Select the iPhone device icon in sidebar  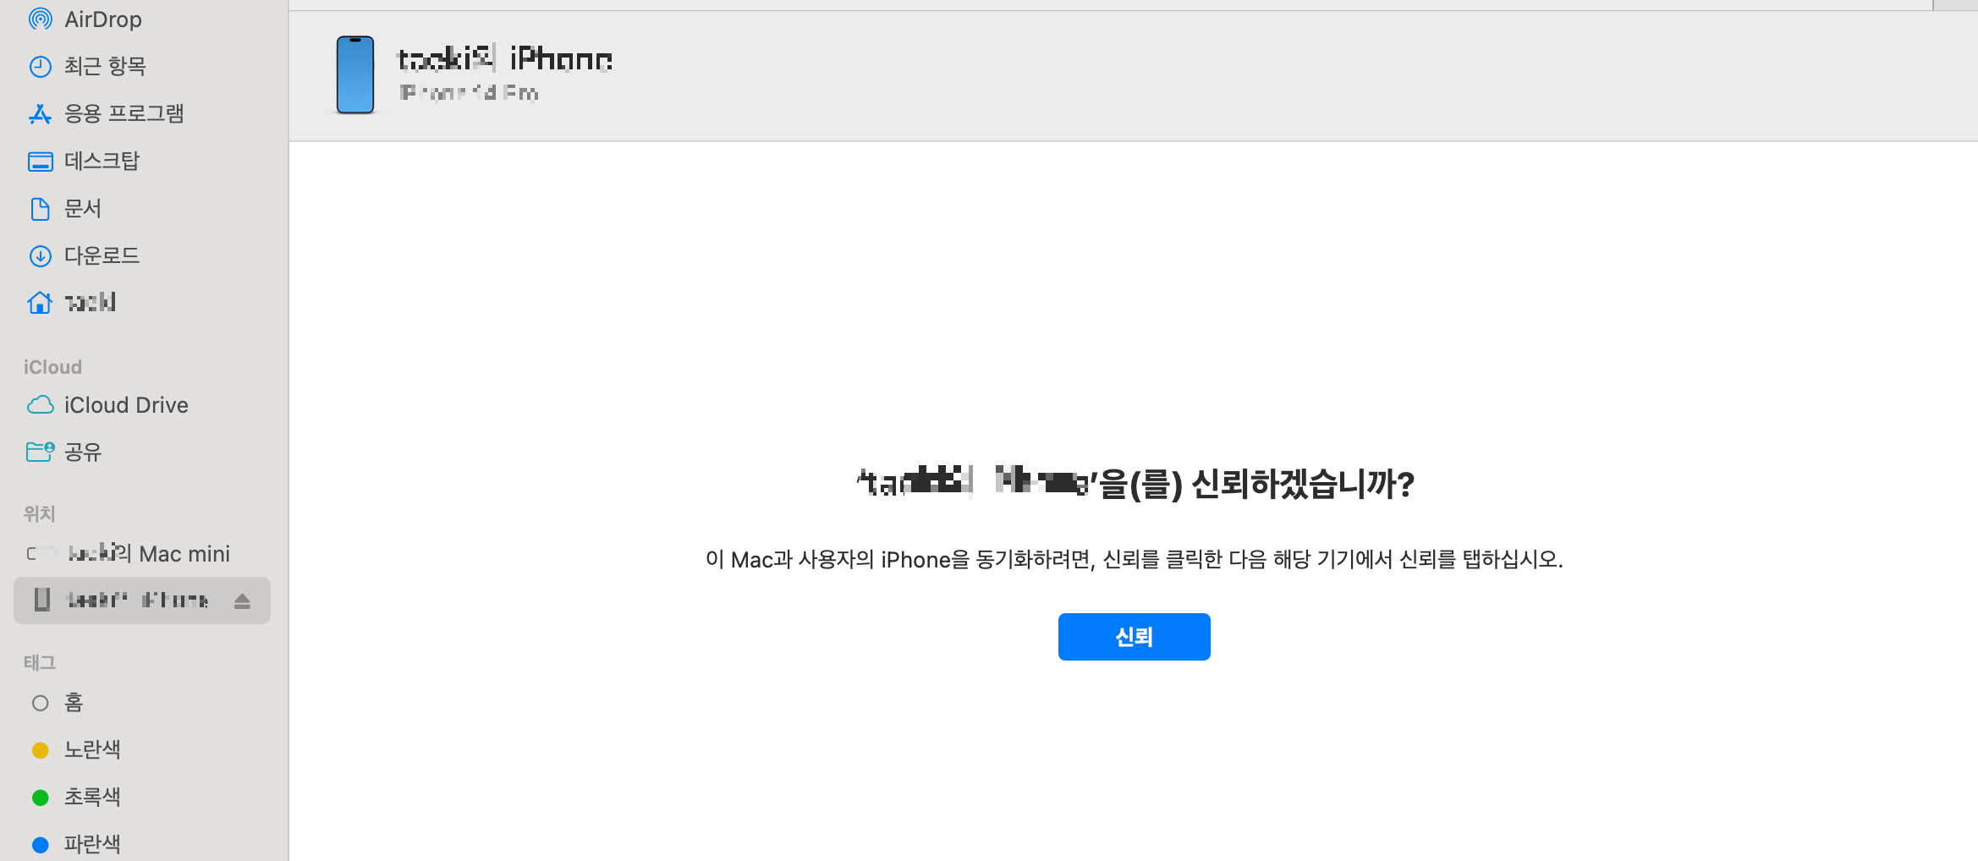click(x=41, y=600)
